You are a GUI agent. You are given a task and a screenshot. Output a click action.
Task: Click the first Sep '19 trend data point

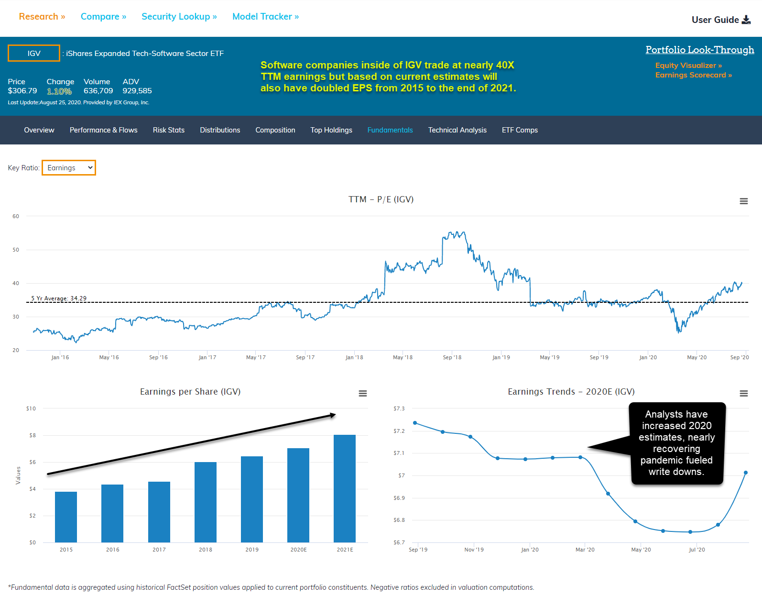pyautogui.click(x=415, y=423)
